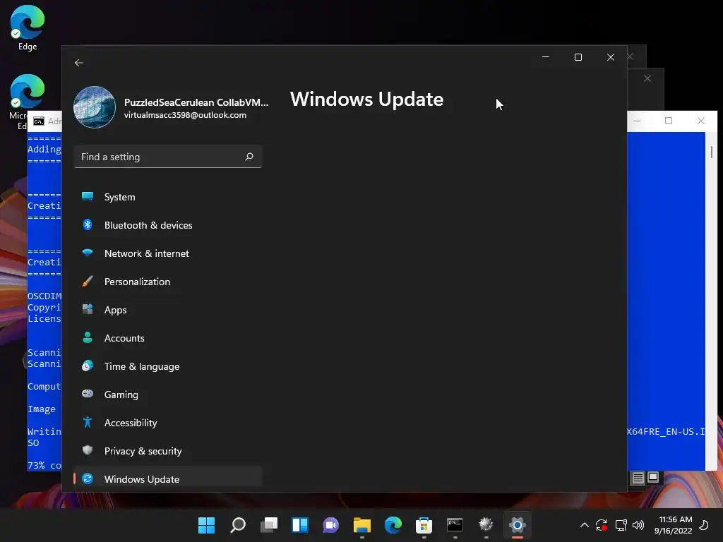Open System settings

tap(168, 197)
